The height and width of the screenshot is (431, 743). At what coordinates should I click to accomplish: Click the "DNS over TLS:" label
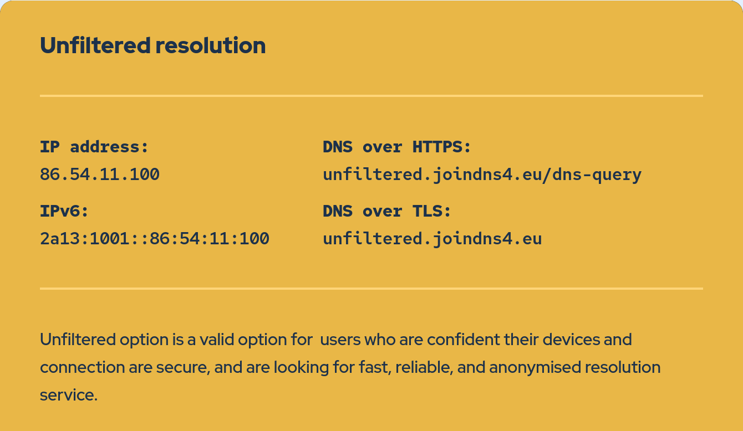[387, 211]
